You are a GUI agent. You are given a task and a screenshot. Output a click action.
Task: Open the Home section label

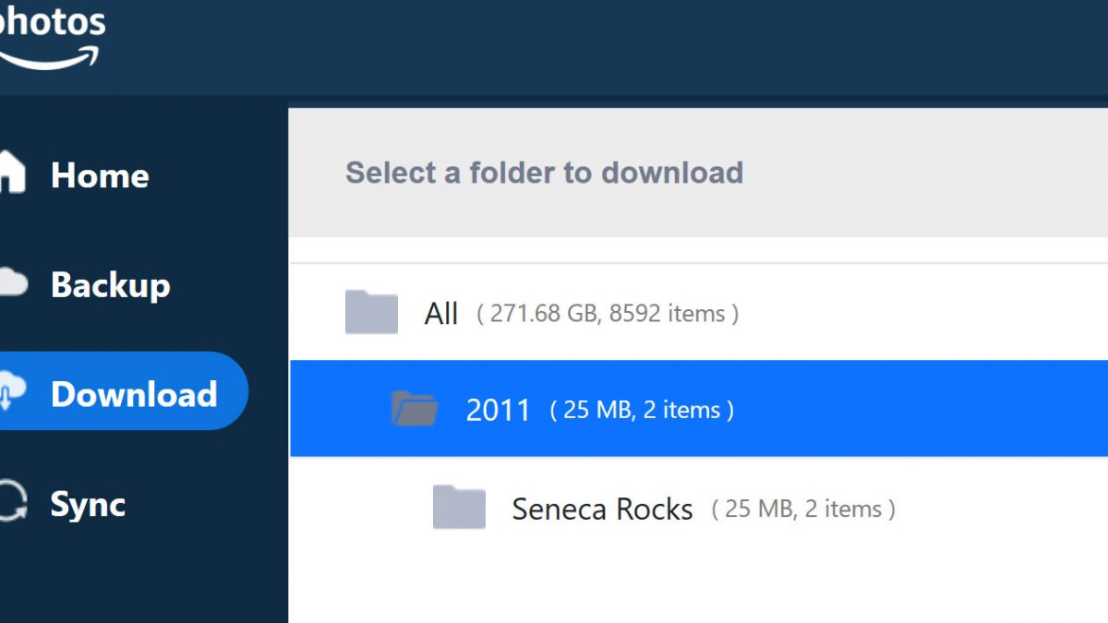pos(100,175)
